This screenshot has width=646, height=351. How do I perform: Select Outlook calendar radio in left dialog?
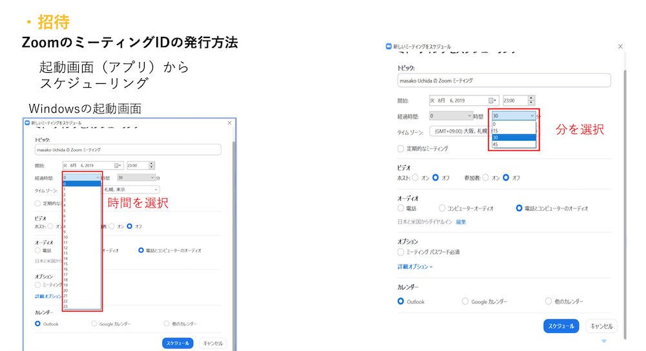[x=37, y=324]
